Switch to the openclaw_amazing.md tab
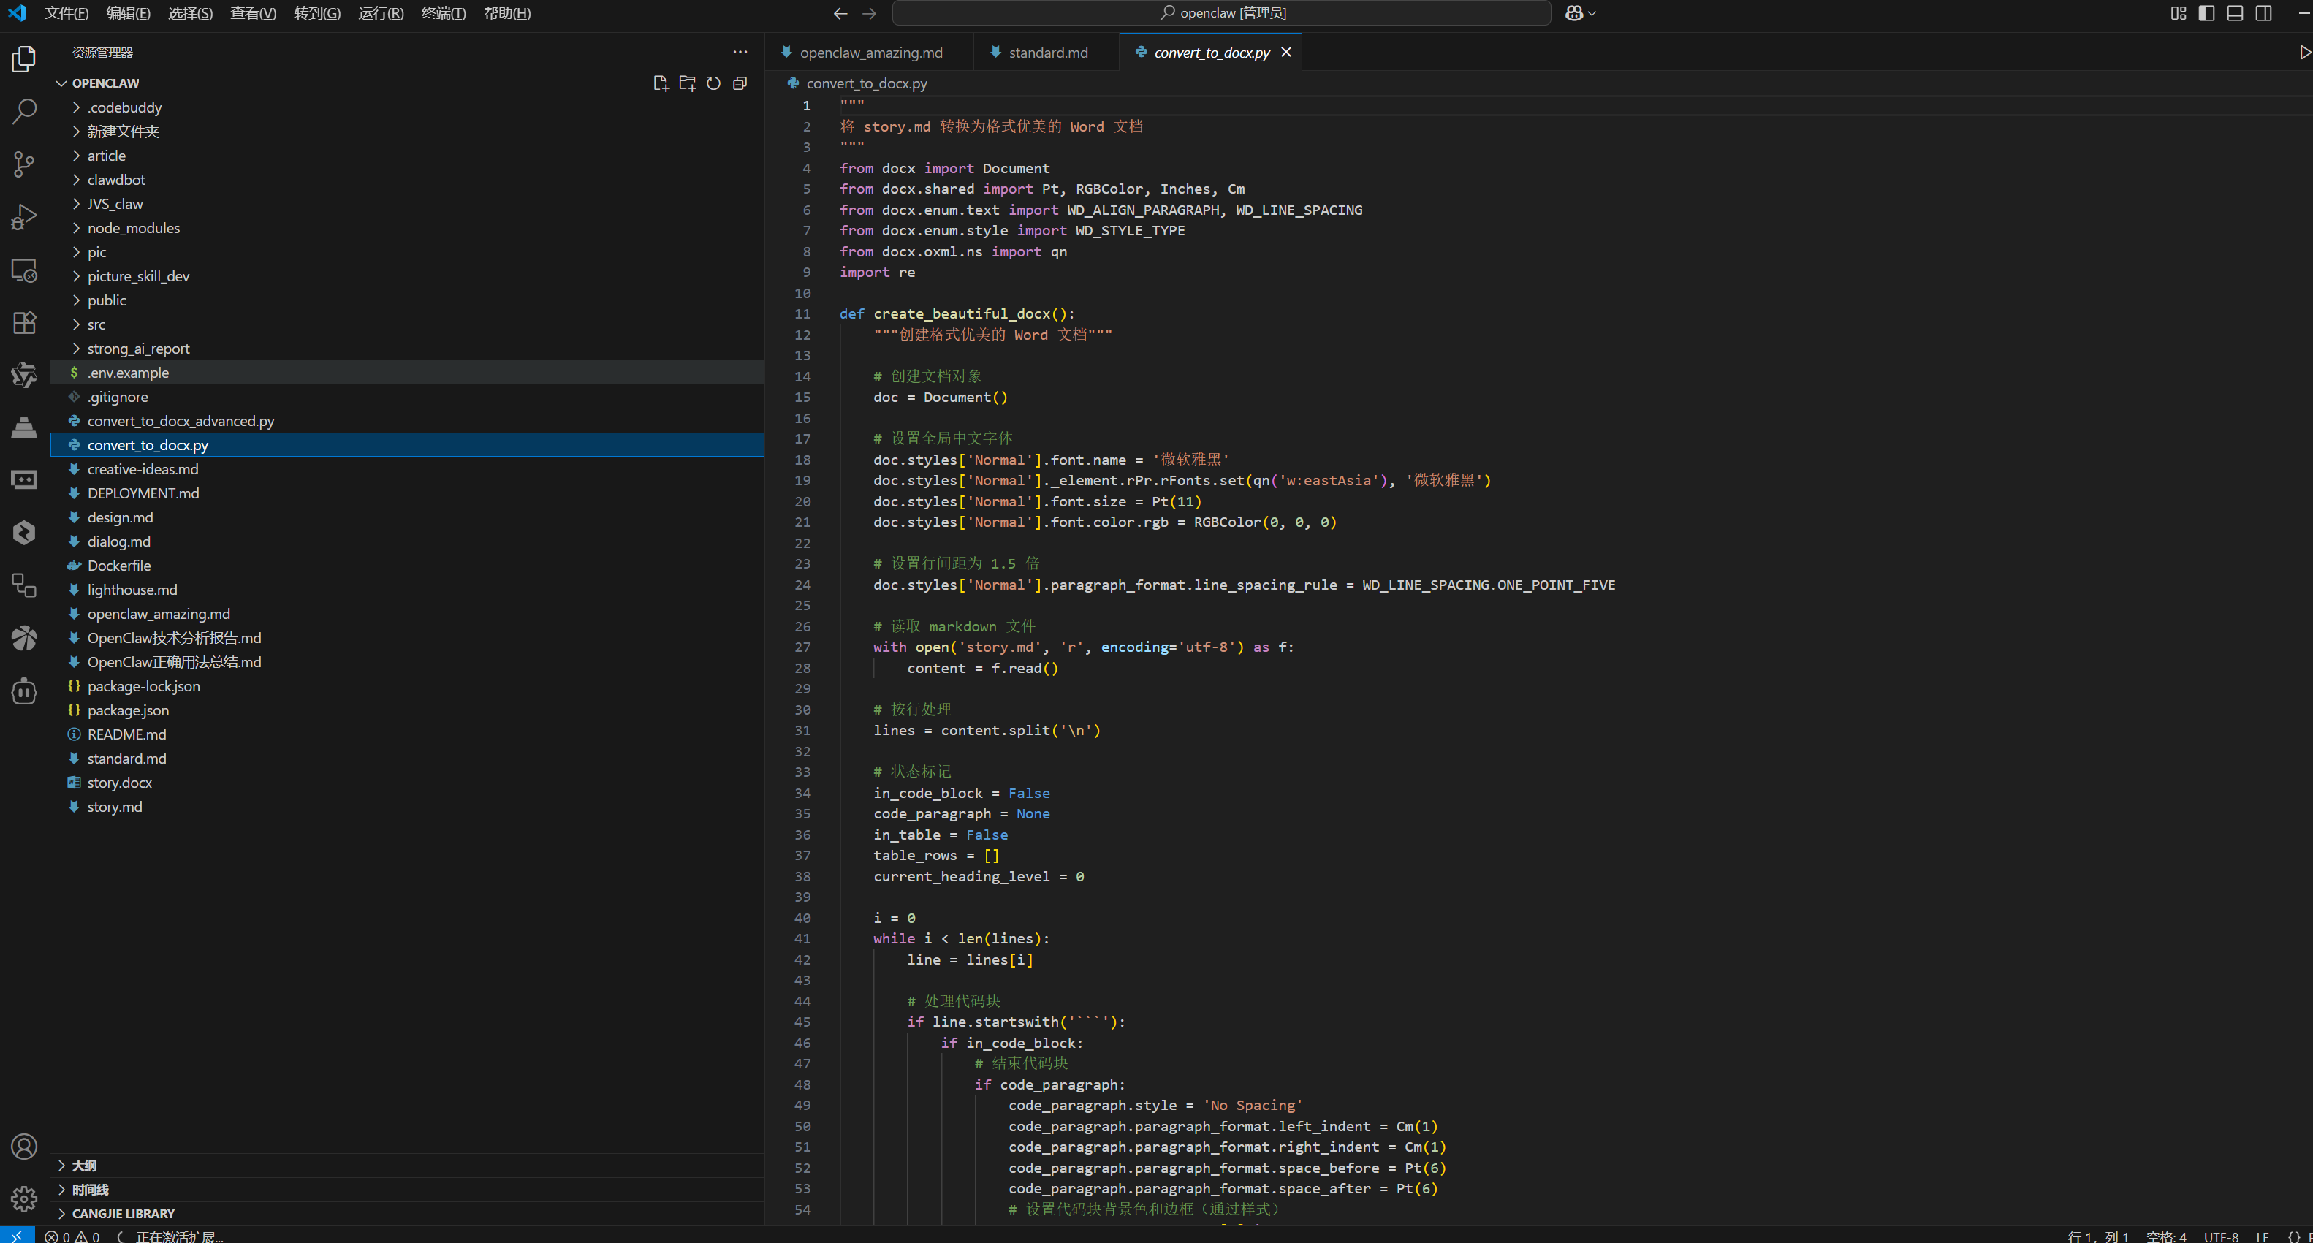The width and height of the screenshot is (2313, 1243). 870,53
